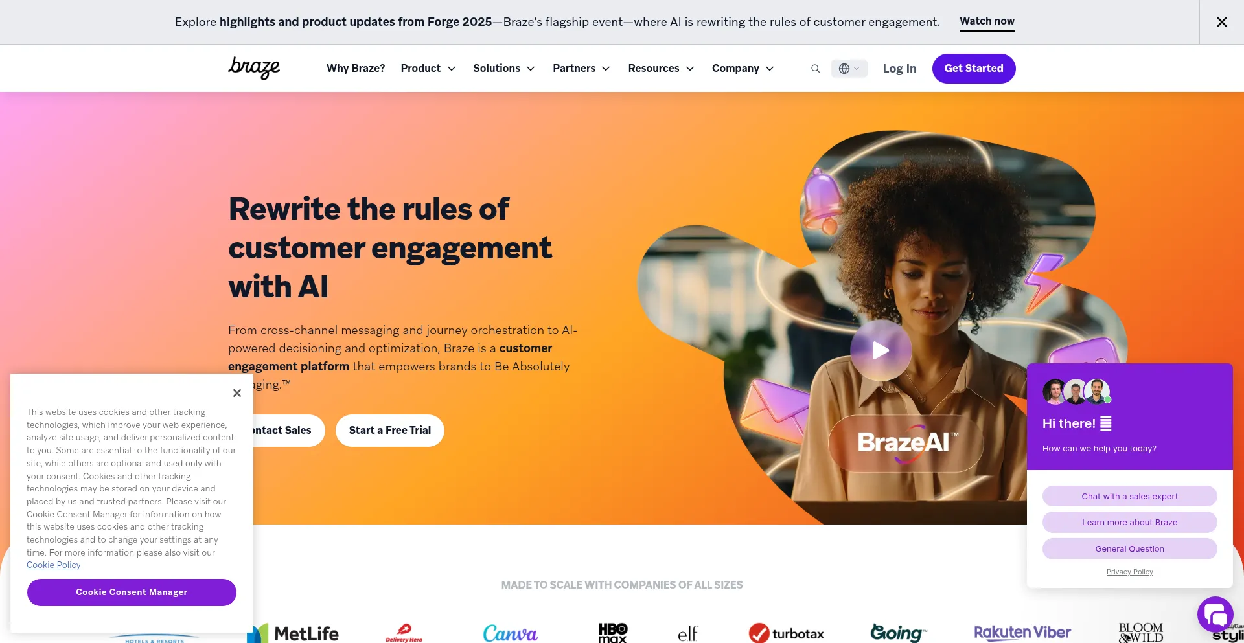Expand the Solutions dropdown

(504, 69)
